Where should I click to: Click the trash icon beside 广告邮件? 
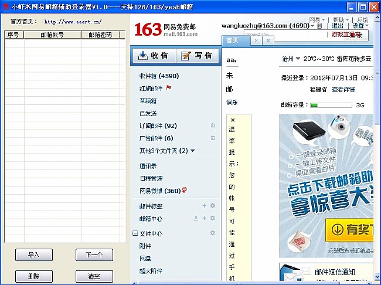point(213,138)
